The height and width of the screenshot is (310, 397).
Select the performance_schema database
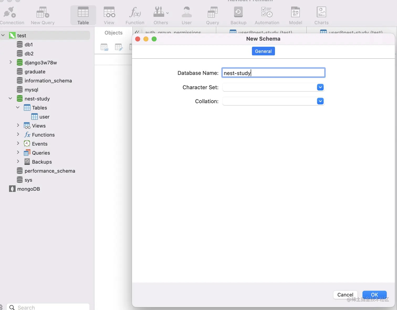tap(50, 171)
